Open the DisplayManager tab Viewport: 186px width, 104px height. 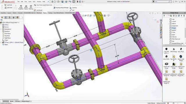(x=17, y=17)
